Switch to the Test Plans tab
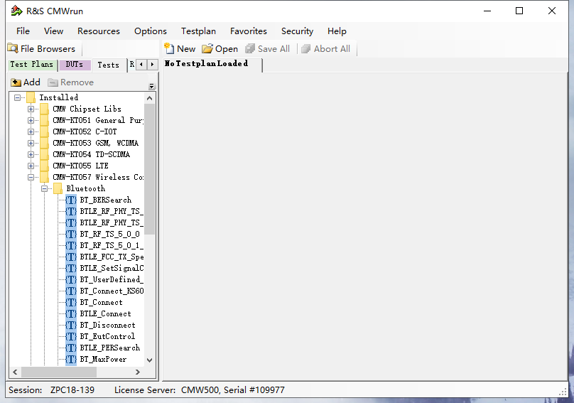The height and width of the screenshot is (403, 574). coord(32,65)
